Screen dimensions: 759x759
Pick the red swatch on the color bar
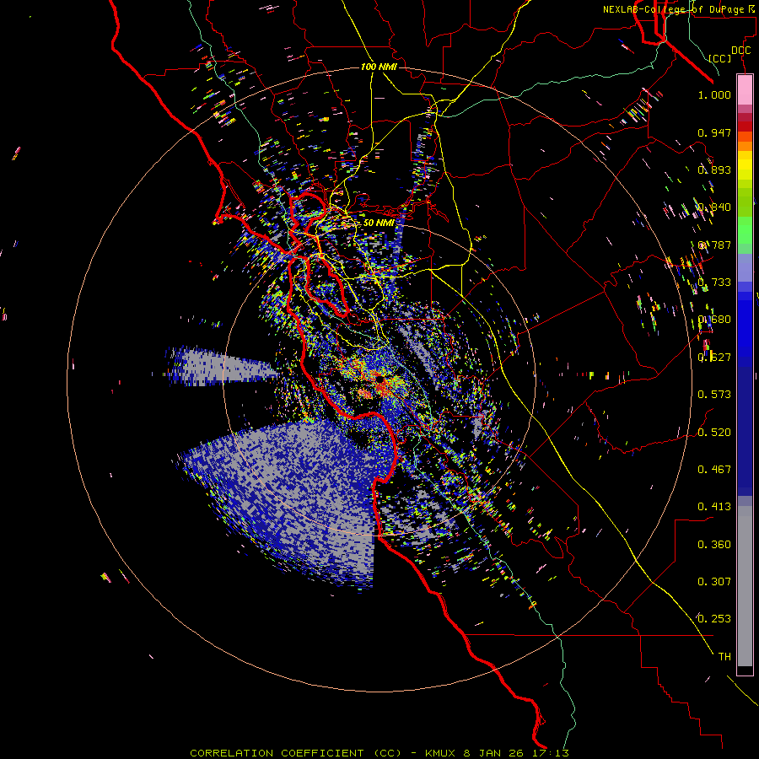click(745, 126)
